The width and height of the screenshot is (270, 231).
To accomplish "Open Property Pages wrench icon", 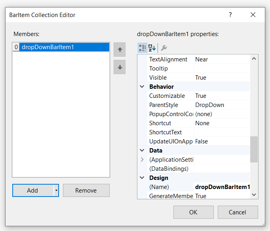I will [x=164, y=48].
